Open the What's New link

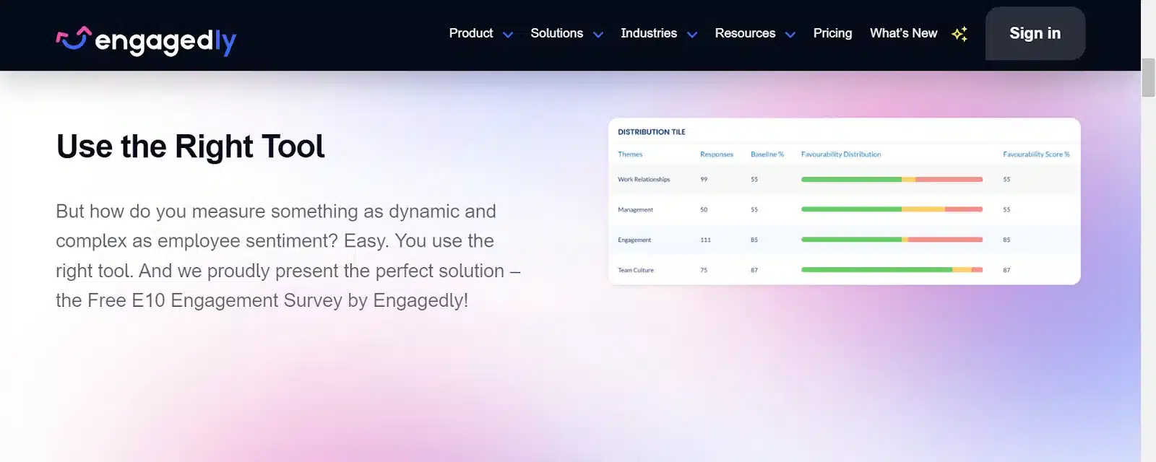[903, 33]
